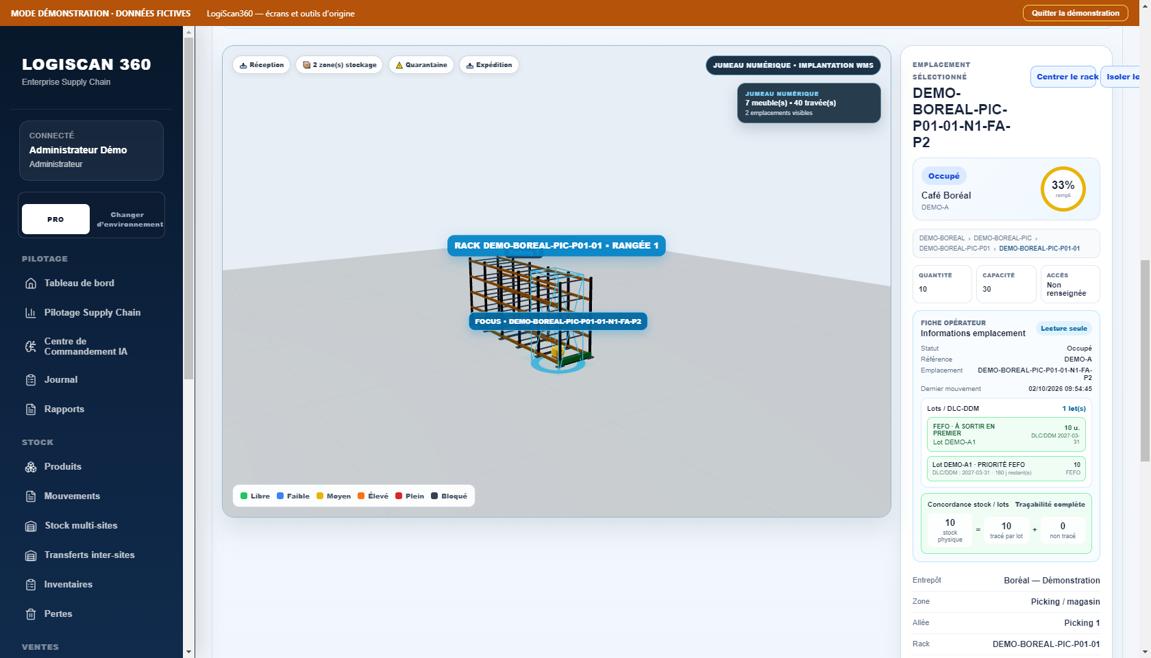Click Quitter la démonstration button

pos(1075,13)
